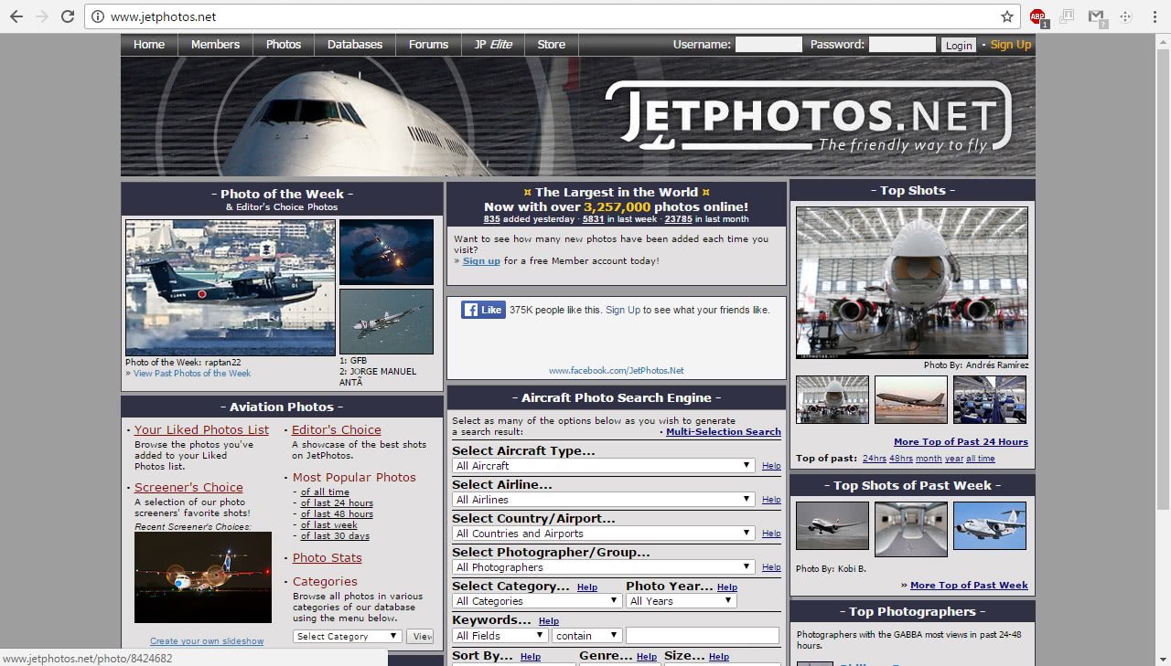Click the Password input field
This screenshot has width=1171, height=666.
point(902,45)
